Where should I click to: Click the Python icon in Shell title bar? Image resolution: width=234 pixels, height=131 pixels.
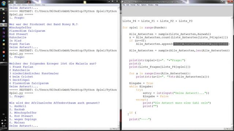[x=10, y=2]
